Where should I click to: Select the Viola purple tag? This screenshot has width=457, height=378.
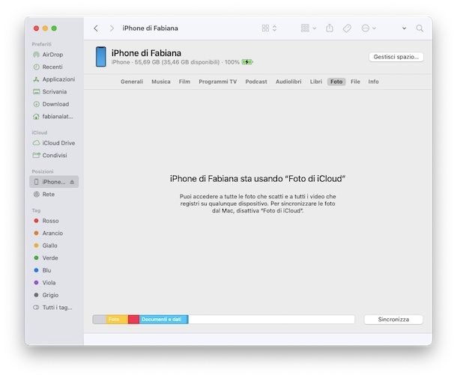point(54,283)
